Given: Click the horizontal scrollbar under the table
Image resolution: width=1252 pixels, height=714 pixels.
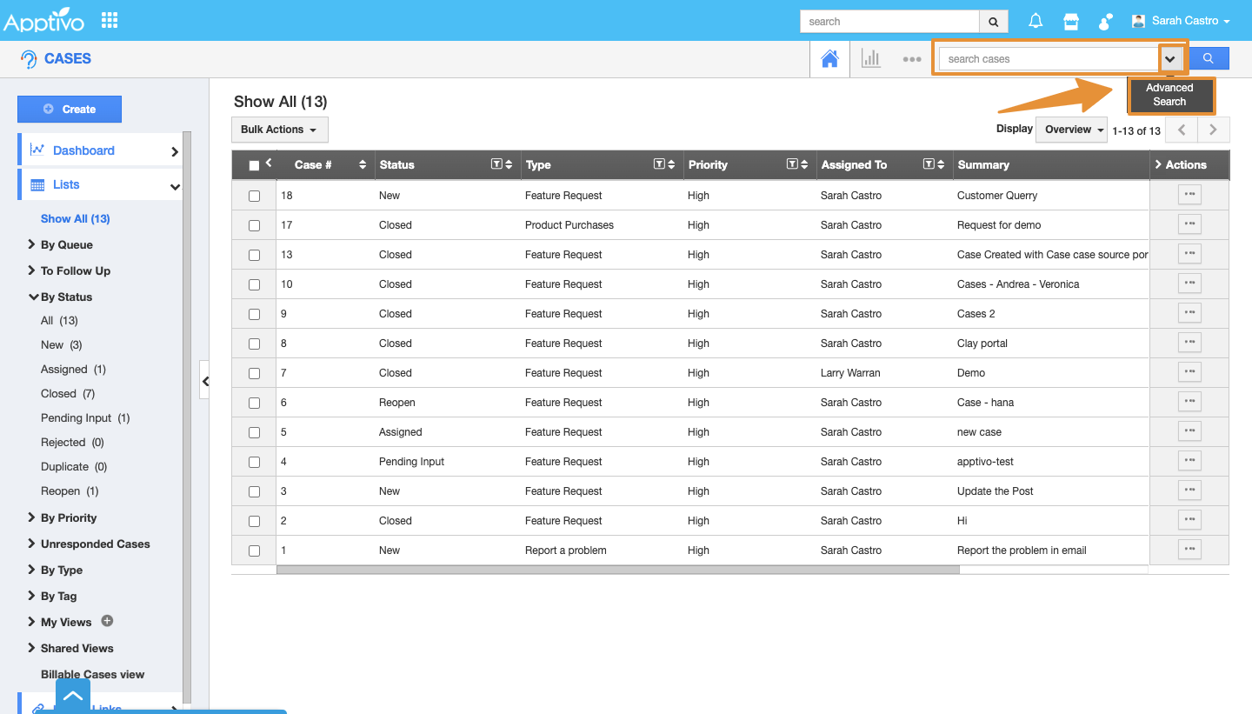Looking at the screenshot, I should click(x=617, y=570).
